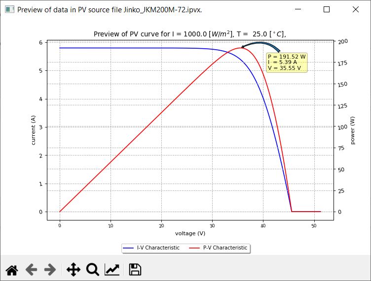Screen dimensions: 371x281
Task: Save the figure with the floppy disk icon
Action: click(135, 269)
